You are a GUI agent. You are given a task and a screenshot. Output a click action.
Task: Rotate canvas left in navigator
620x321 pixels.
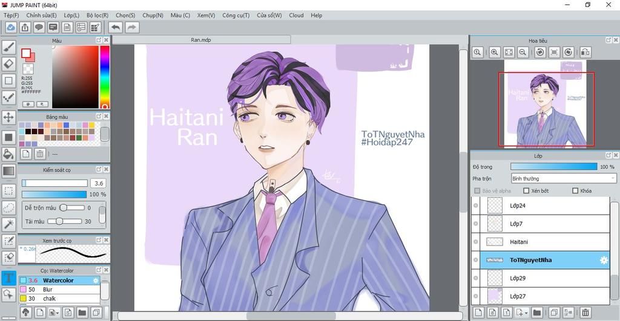pyautogui.click(x=540, y=52)
